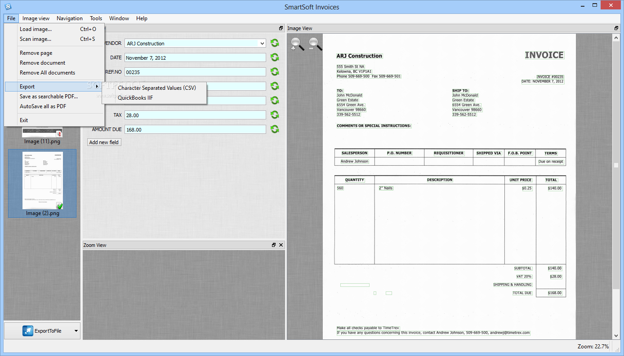
Task: Click into the AMOUNT DUE field
Action: [195, 130]
